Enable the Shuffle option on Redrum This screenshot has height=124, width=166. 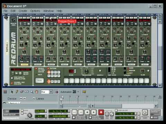pyautogui.click(x=100, y=71)
